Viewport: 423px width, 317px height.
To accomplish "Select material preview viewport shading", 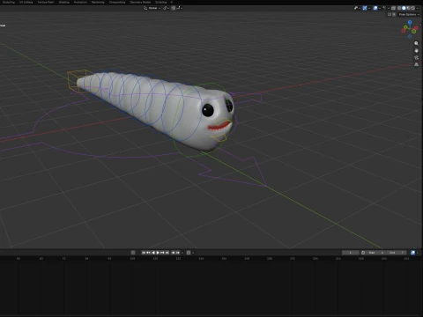I will pos(408,8).
